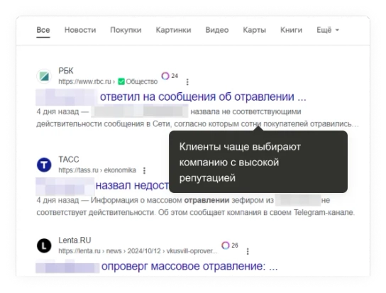Open the Новости tab
The image size is (386, 293).
point(80,30)
